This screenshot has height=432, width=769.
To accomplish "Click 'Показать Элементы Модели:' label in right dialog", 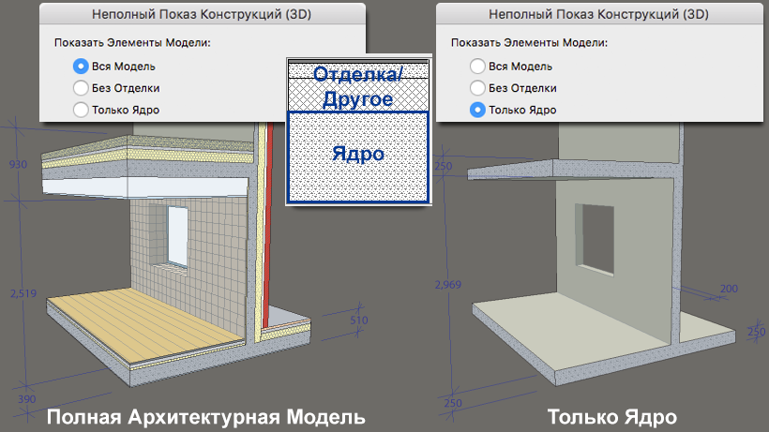I will 529,42.
